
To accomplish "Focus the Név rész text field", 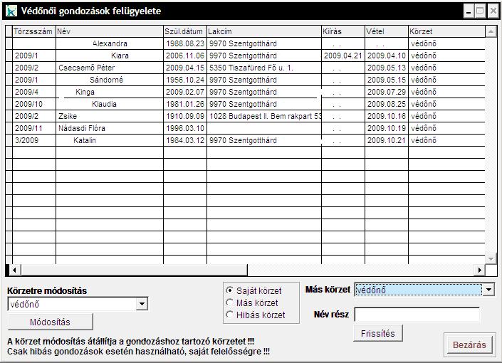I will [x=417, y=315].
